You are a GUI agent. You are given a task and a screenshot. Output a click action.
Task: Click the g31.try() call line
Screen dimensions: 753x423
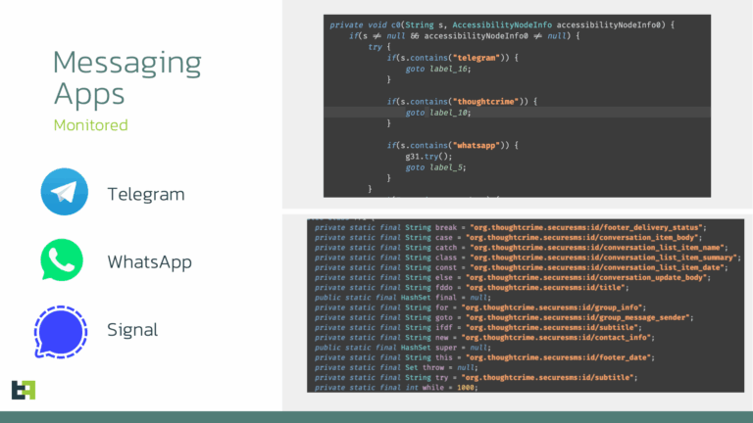pos(428,156)
